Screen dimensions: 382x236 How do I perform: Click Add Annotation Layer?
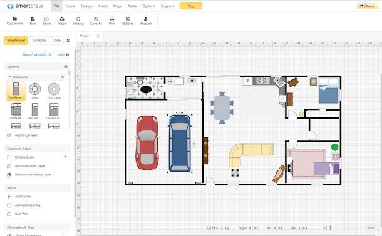(x=30, y=166)
